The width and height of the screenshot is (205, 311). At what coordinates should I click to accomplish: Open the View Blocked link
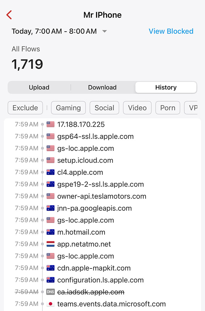pos(171,31)
